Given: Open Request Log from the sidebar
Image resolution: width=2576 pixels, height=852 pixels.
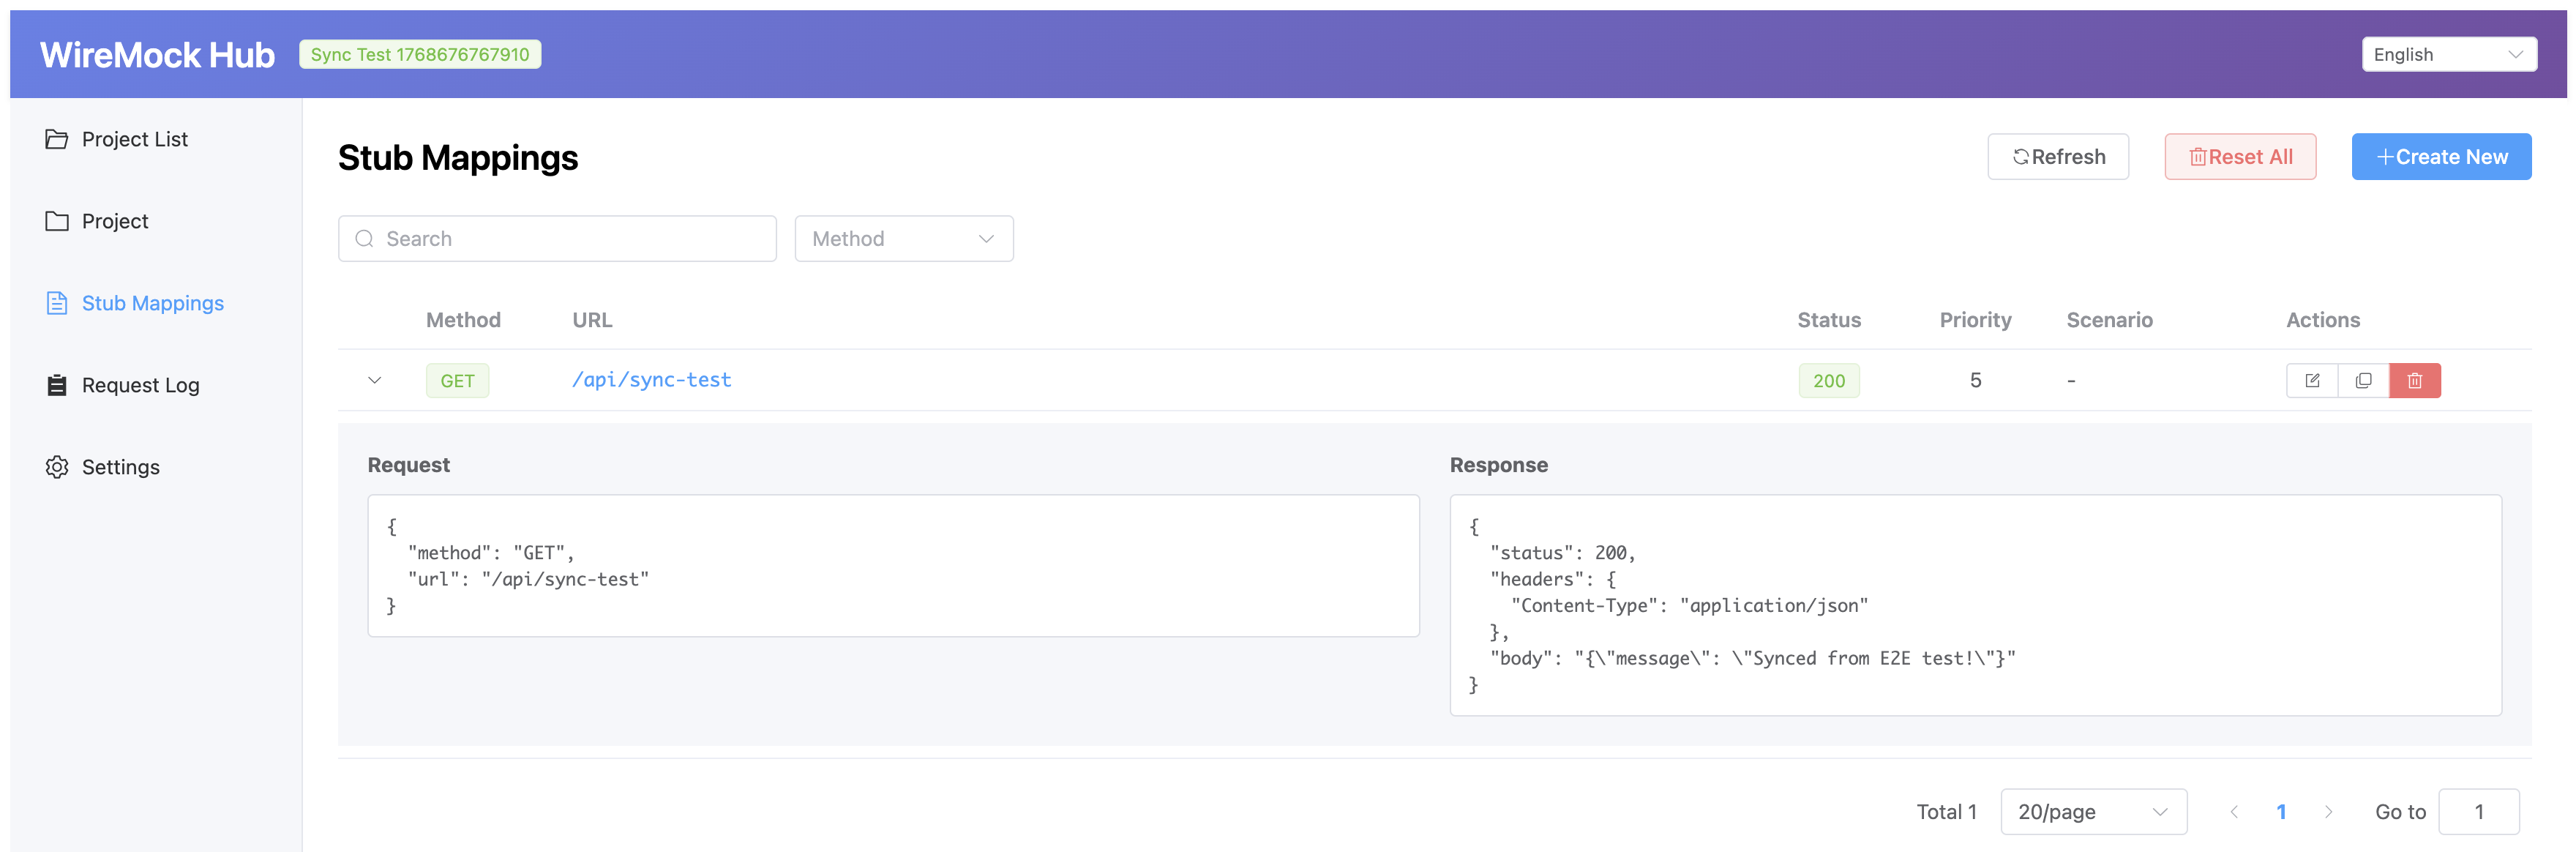Looking at the screenshot, I should point(140,385).
